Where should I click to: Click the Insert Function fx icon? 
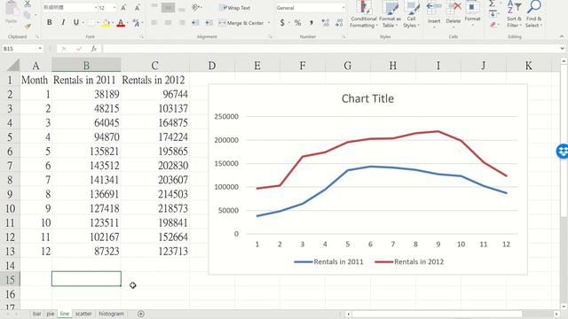[94, 49]
